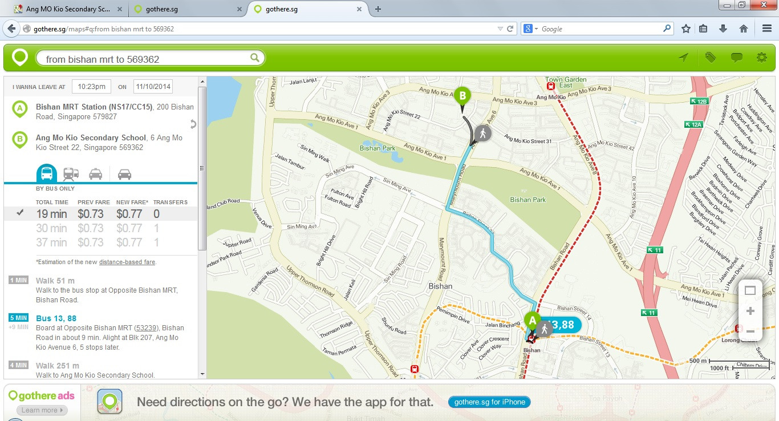Click the search magnifier in gothere search box

255,58
